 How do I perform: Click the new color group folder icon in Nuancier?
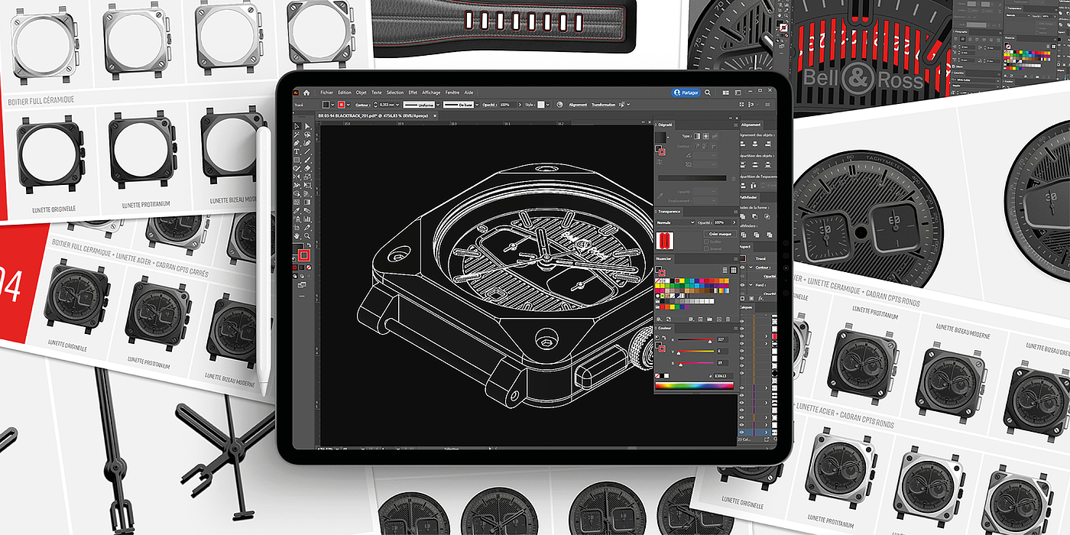tap(709, 319)
